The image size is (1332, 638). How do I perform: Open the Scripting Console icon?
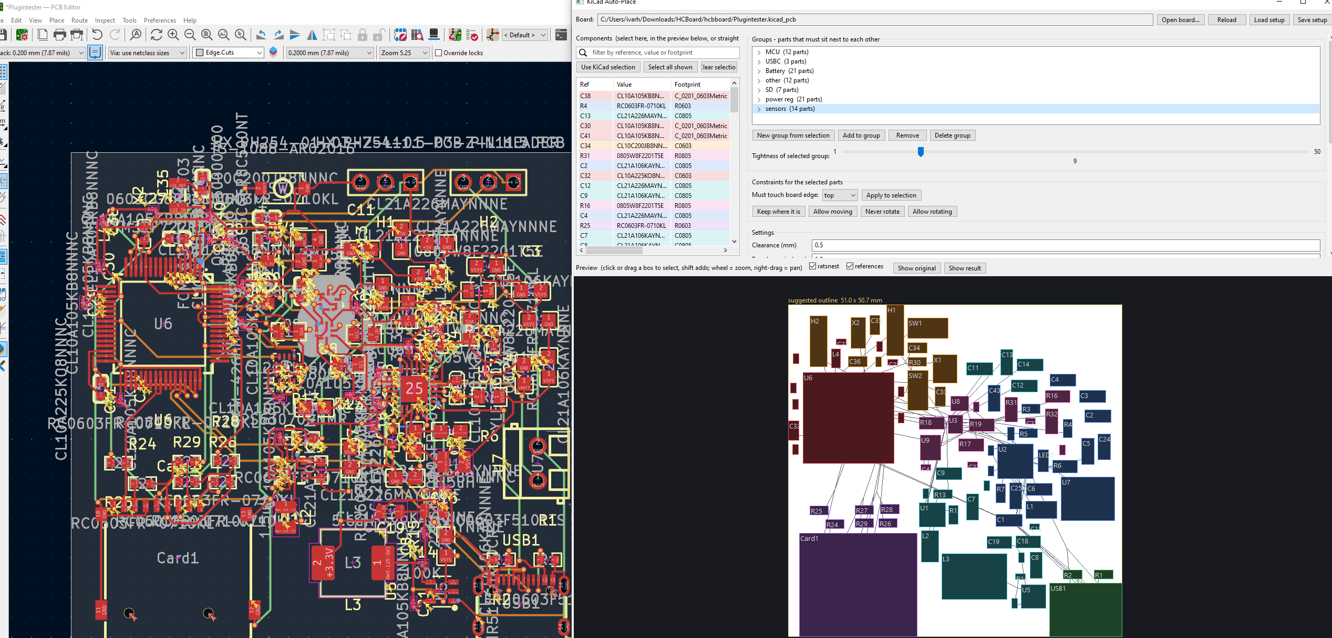[x=561, y=35]
